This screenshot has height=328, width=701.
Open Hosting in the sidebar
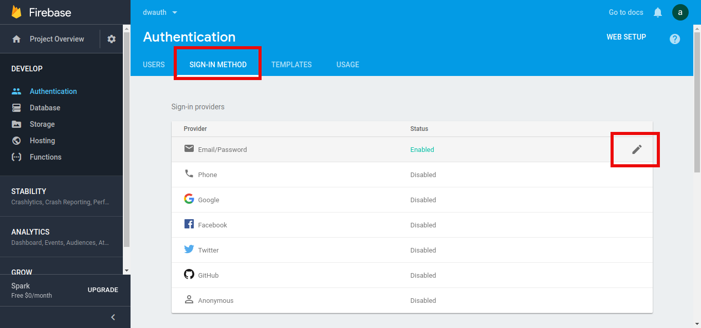click(42, 141)
